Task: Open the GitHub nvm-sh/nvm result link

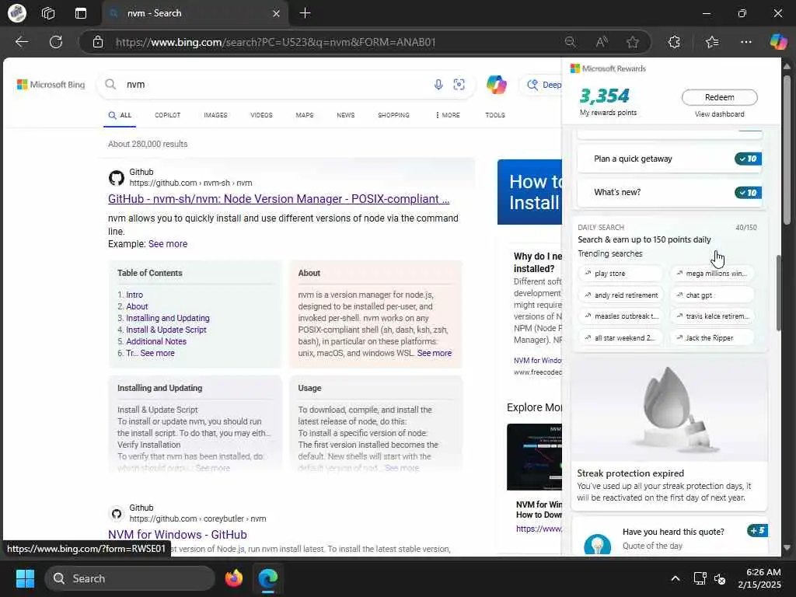Action: coord(279,199)
